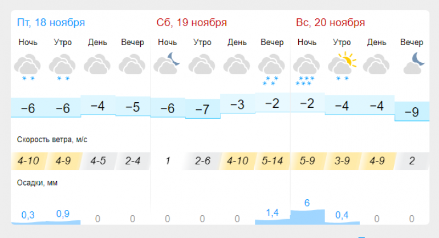Click Saturday day overcast cloud icon
Image resolution: width=439 pixels, height=238 pixels.
tap(237, 64)
